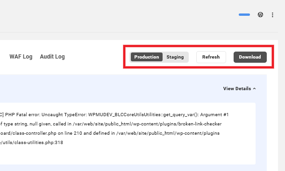Select the line mentioning class-controller.php on line 210

110,133
